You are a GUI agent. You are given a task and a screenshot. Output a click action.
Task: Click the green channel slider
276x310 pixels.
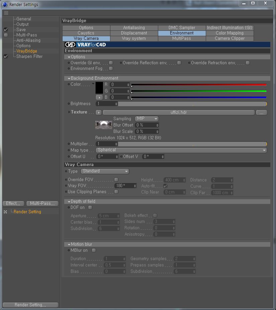199,91
